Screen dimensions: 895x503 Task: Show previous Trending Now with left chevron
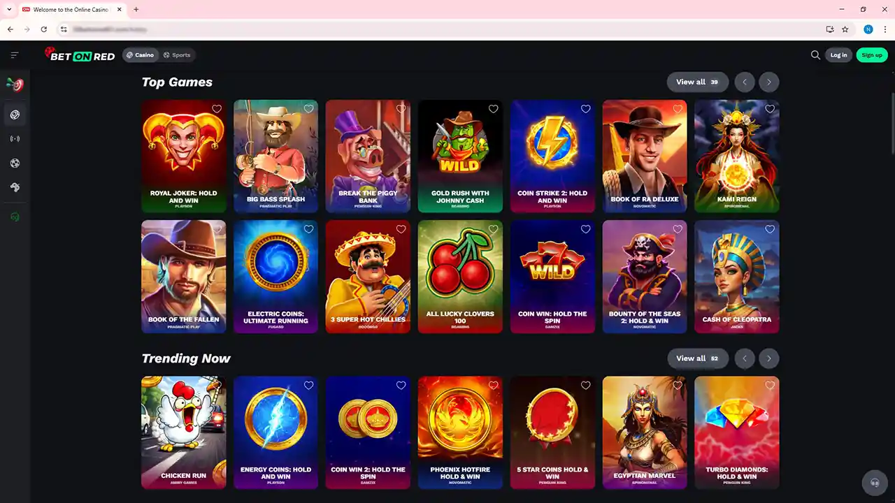745,359
